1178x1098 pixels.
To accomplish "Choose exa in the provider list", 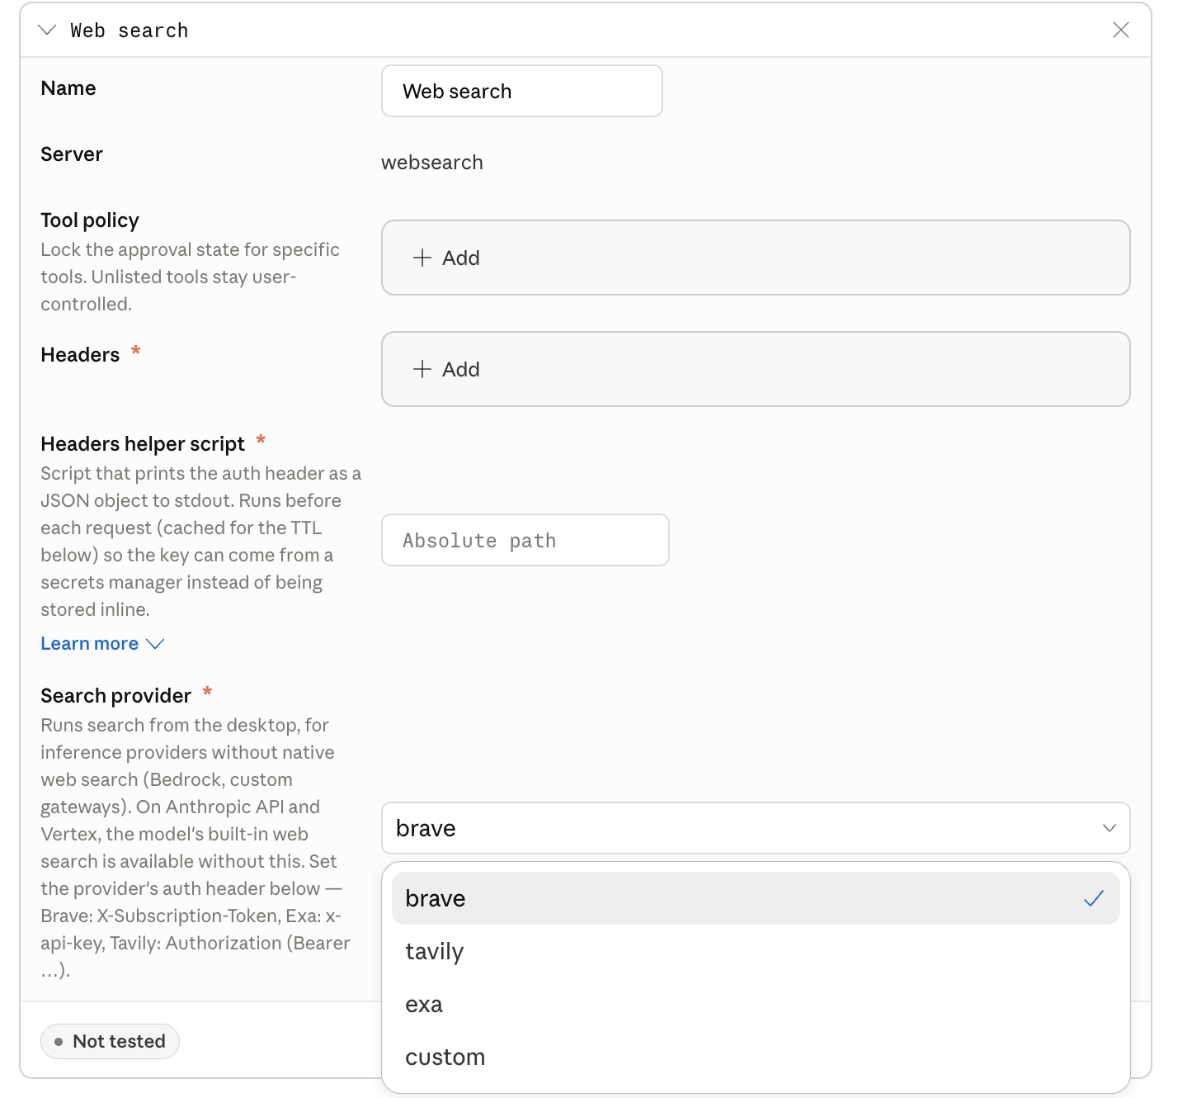I will (756, 1004).
